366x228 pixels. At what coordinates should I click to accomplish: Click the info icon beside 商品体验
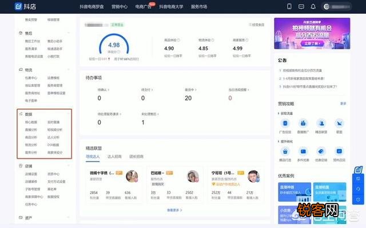pyautogui.click(x=178, y=40)
